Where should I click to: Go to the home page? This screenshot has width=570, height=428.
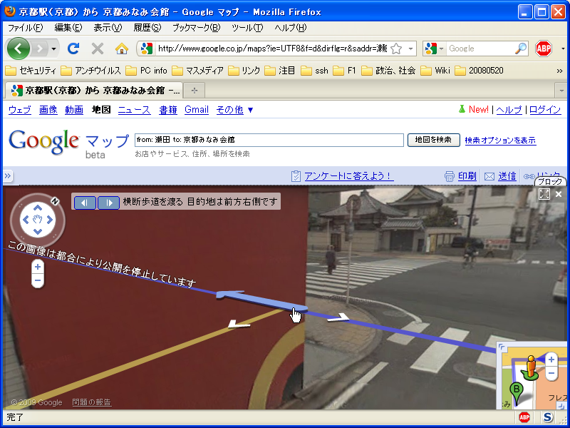coord(122,49)
